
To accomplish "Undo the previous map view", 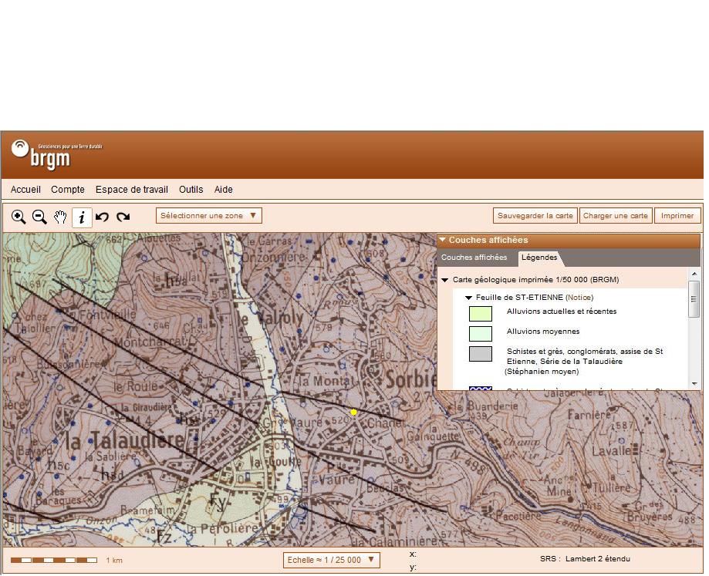I will pyautogui.click(x=103, y=217).
